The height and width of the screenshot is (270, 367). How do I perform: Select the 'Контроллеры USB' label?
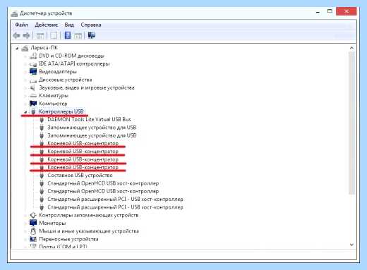pos(61,111)
